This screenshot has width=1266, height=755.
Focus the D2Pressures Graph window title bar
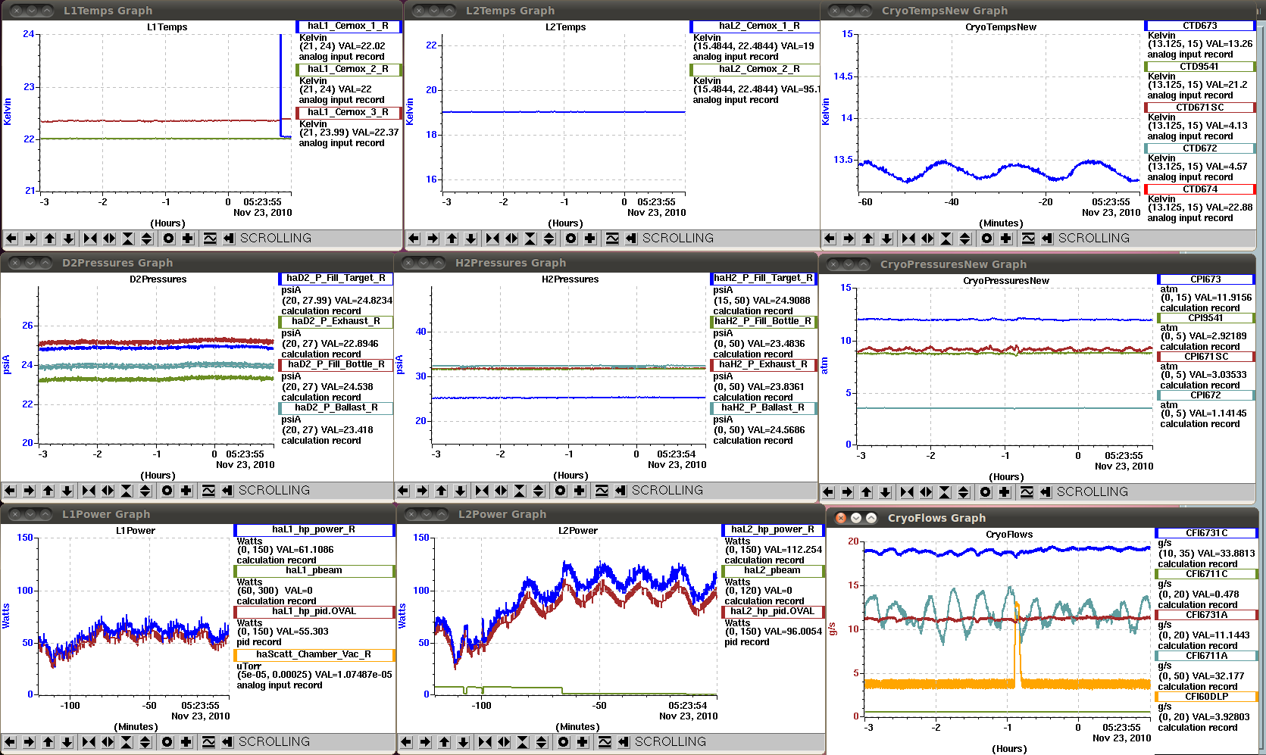pyautogui.click(x=196, y=263)
